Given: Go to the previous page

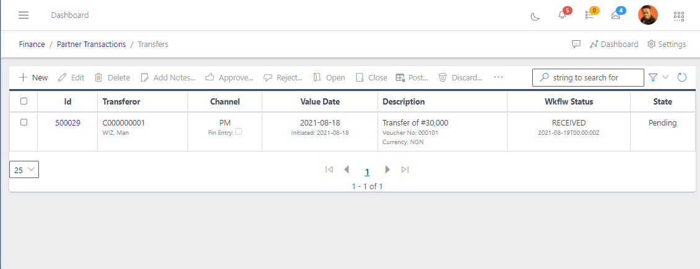Looking at the screenshot, I should tap(347, 169).
